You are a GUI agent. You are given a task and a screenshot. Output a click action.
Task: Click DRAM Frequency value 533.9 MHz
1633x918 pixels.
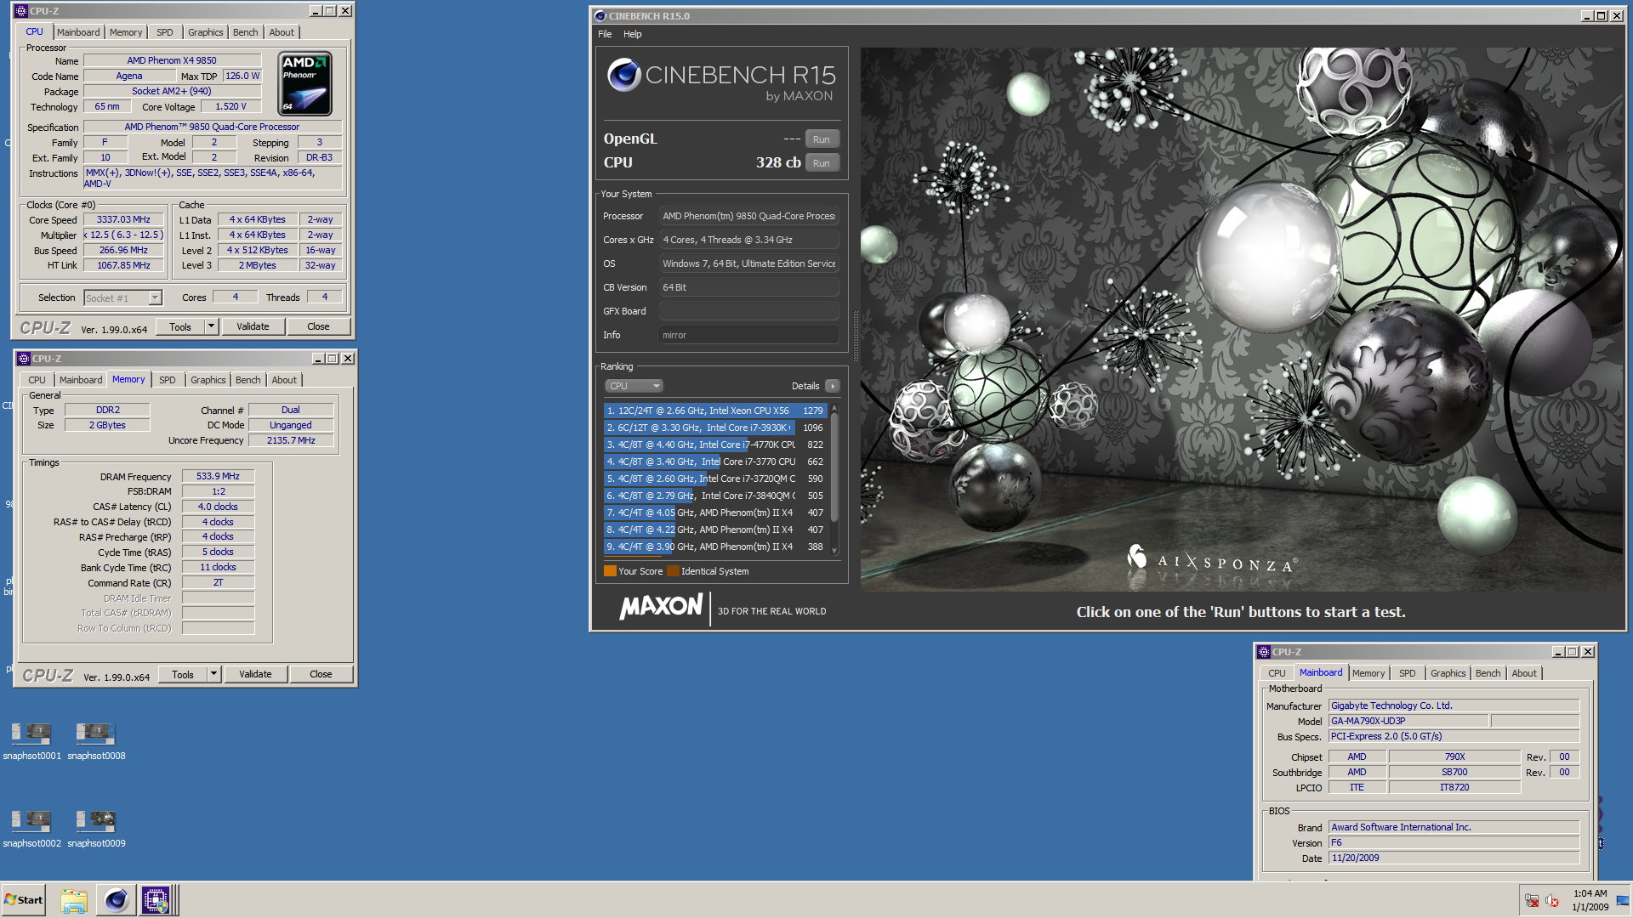[218, 476]
